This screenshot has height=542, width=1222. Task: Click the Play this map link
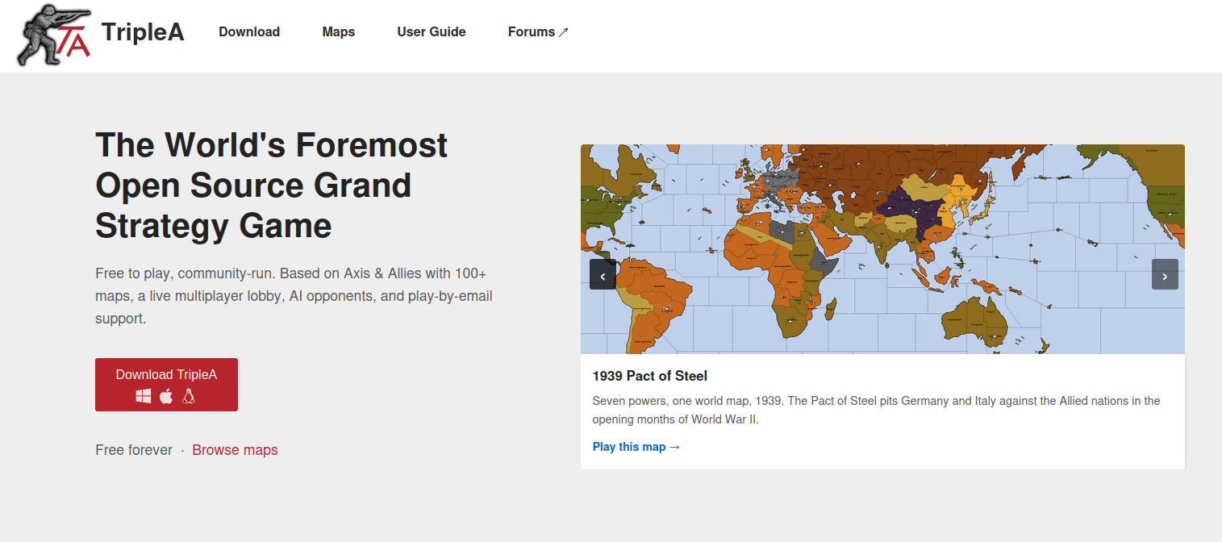[x=629, y=447]
